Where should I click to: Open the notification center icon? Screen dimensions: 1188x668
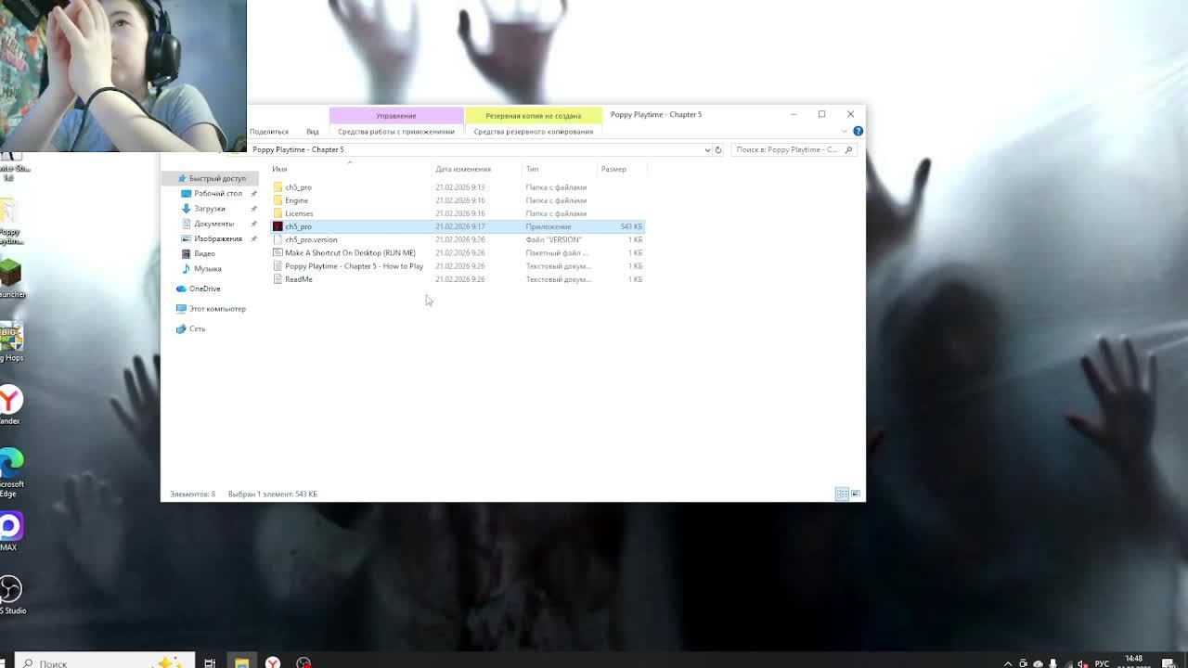coord(1169,663)
